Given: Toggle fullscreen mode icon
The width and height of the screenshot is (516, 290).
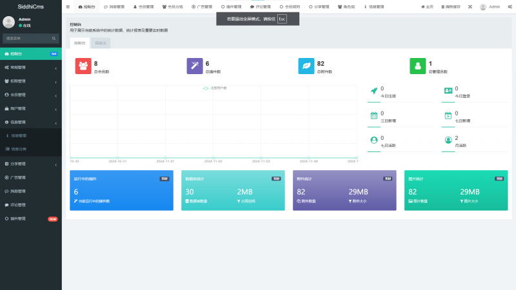Looking at the screenshot, I should 470,6.
